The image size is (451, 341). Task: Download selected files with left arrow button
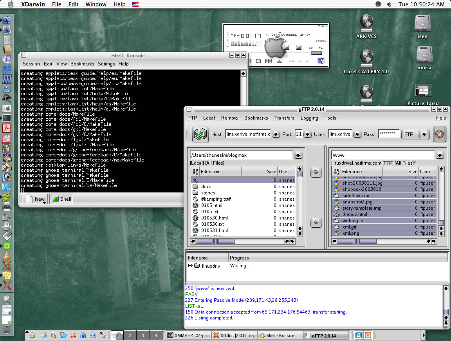point(316,222)
